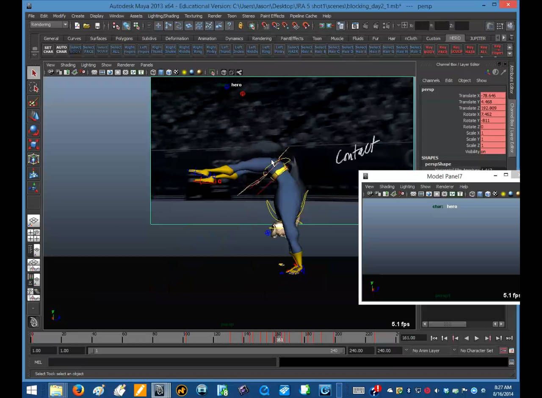Open animation preferences icon by Character Set
This screenshot has width=542, height=398.
pos(512,351)
